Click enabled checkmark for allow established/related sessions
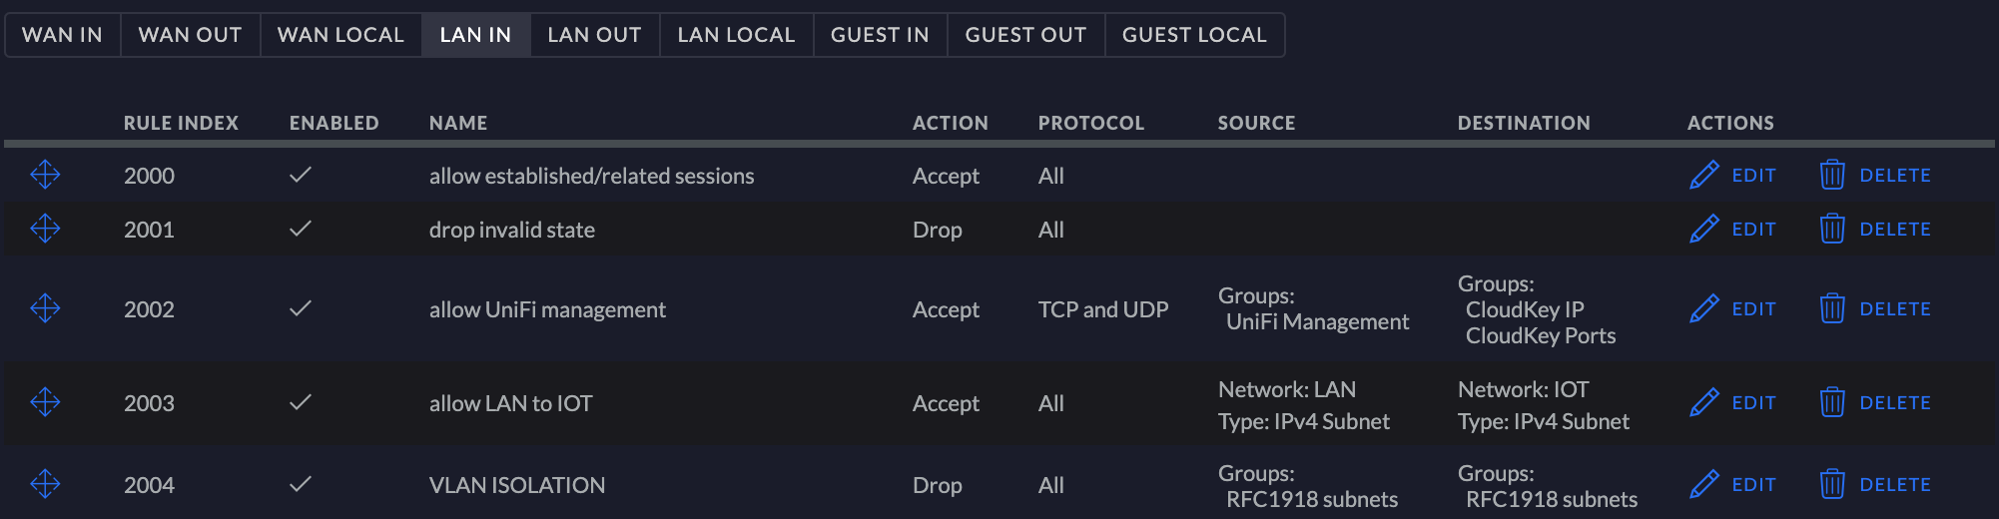Image resolution: width=1999 pixels, height=519 pixels. point(301,175)
